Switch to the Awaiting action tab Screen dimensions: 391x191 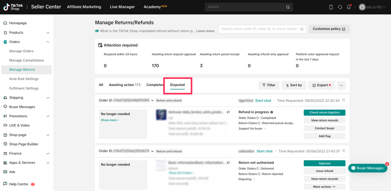coord(125,85)
